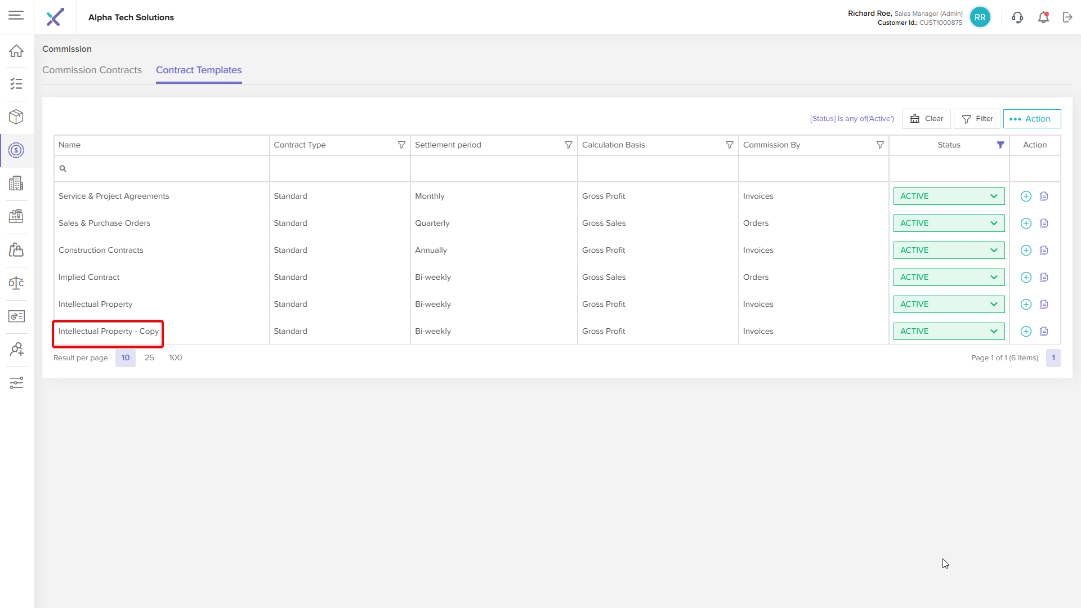Click the Clear filter button
Viewport: 1081px width, 608px height.
(926, 119)
